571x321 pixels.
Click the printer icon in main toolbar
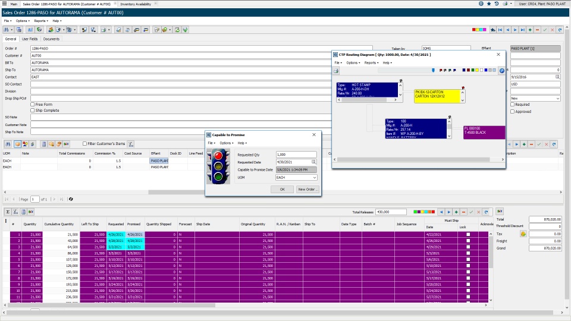click(x=103, y=30)
